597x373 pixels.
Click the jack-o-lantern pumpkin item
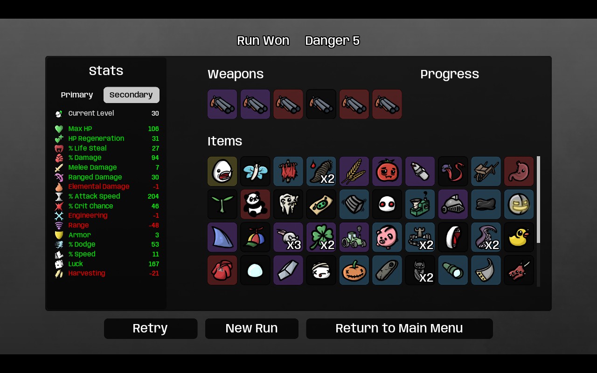tap(354, 270)
